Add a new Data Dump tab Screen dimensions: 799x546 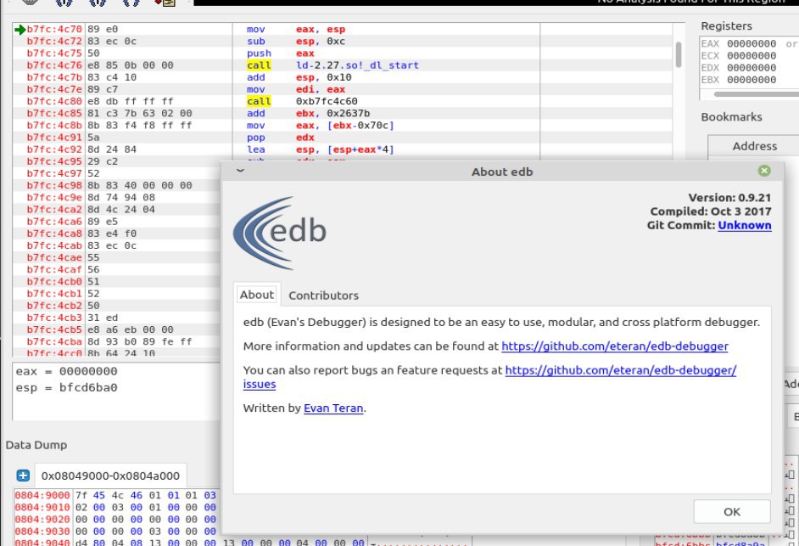(23, 476)
